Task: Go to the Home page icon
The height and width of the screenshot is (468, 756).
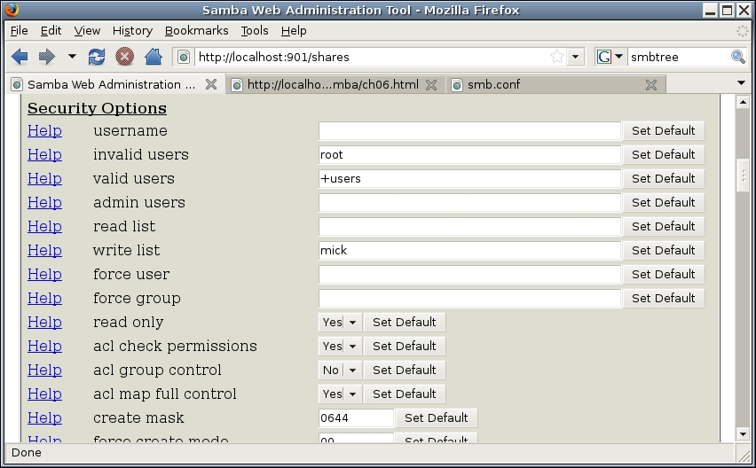Action: (153, 57)
